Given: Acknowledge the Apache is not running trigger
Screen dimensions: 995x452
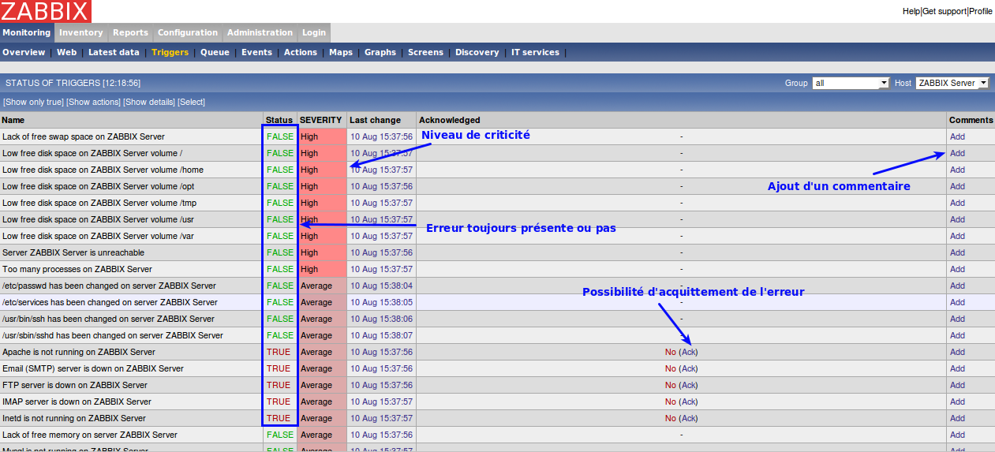Looking at the screenshot, I should [x=688, y=352].
